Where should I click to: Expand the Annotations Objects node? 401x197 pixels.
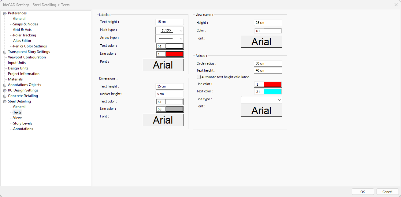click(5, 85)
